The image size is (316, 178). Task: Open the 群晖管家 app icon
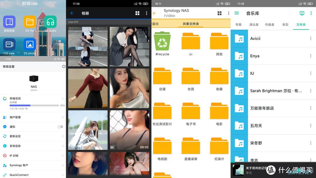tap(9, 22)
